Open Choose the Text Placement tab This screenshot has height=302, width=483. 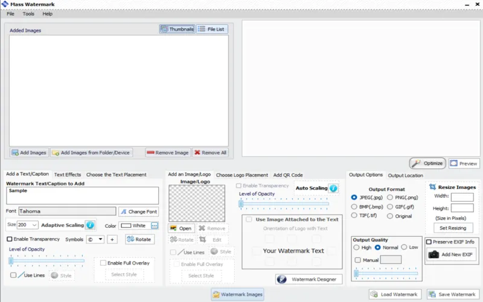point(116,175)
